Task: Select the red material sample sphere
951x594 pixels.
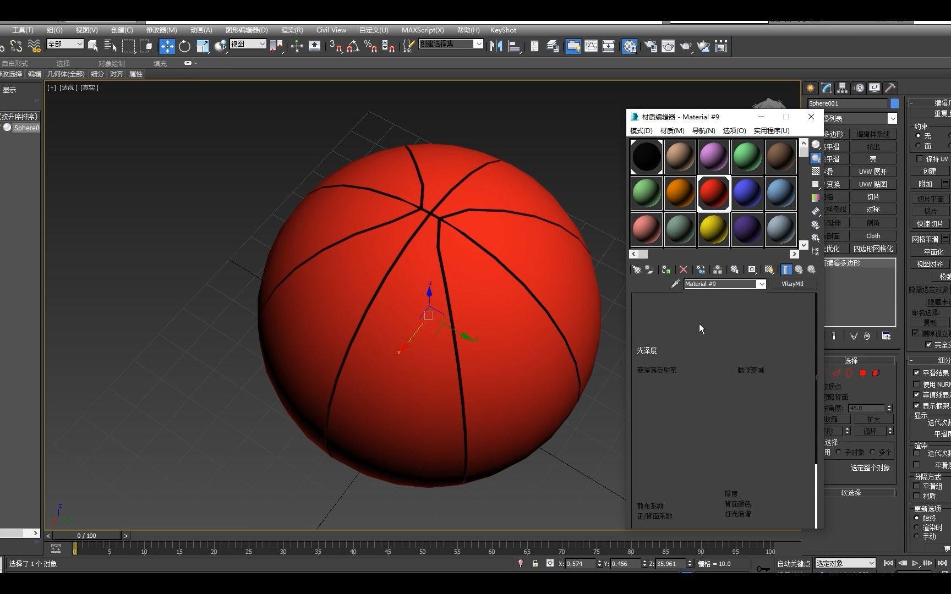Action: click(x=713, y=193)
